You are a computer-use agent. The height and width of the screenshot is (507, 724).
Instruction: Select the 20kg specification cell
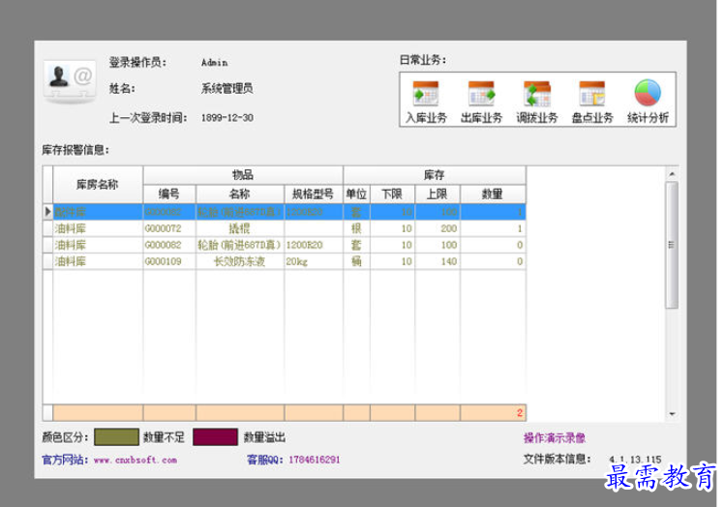313,261
